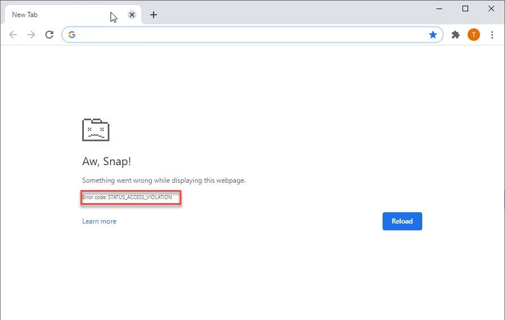This screenshot has width=505, height=320.
Task: Click the back navigation arrow
Action: click(13, 35)
